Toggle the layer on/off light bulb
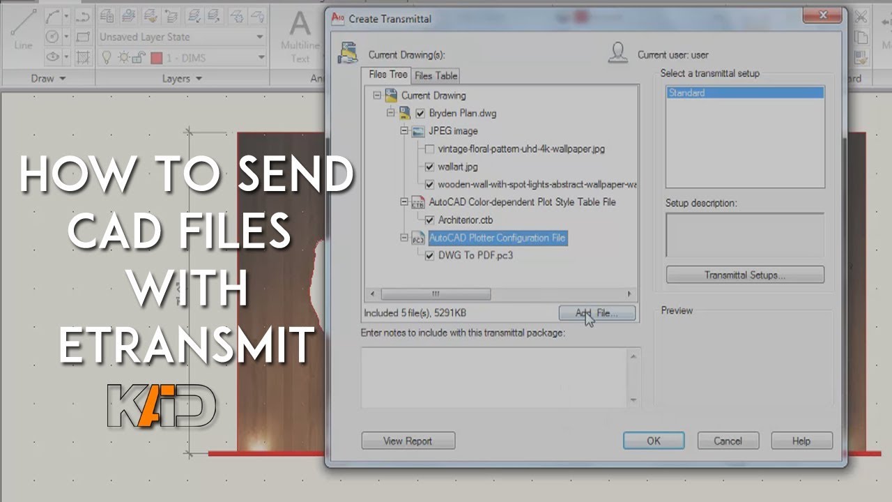 (x=107, y=58)
